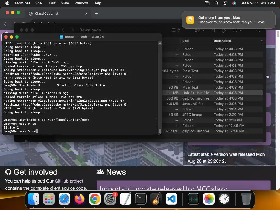Click the date and time in menu bar
280x210 pixels.
(x=258, y=3)
